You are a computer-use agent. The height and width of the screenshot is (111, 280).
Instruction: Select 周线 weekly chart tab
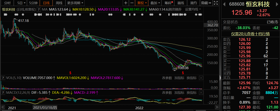(x=59, y=3)
